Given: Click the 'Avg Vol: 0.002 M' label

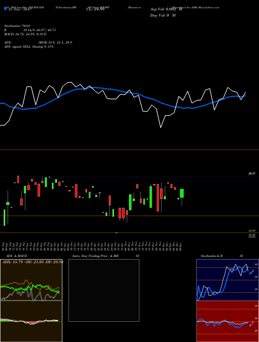Looking at the screenshot, I should (x=166, y=9).
